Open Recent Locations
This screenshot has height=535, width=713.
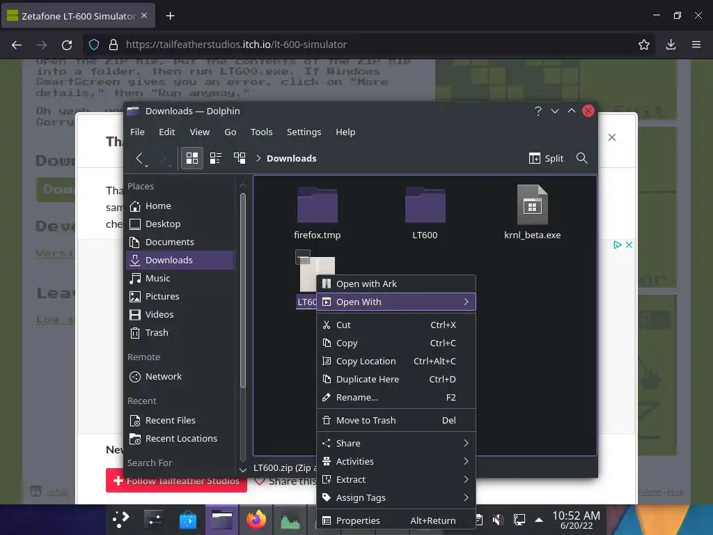pos(180,439)
